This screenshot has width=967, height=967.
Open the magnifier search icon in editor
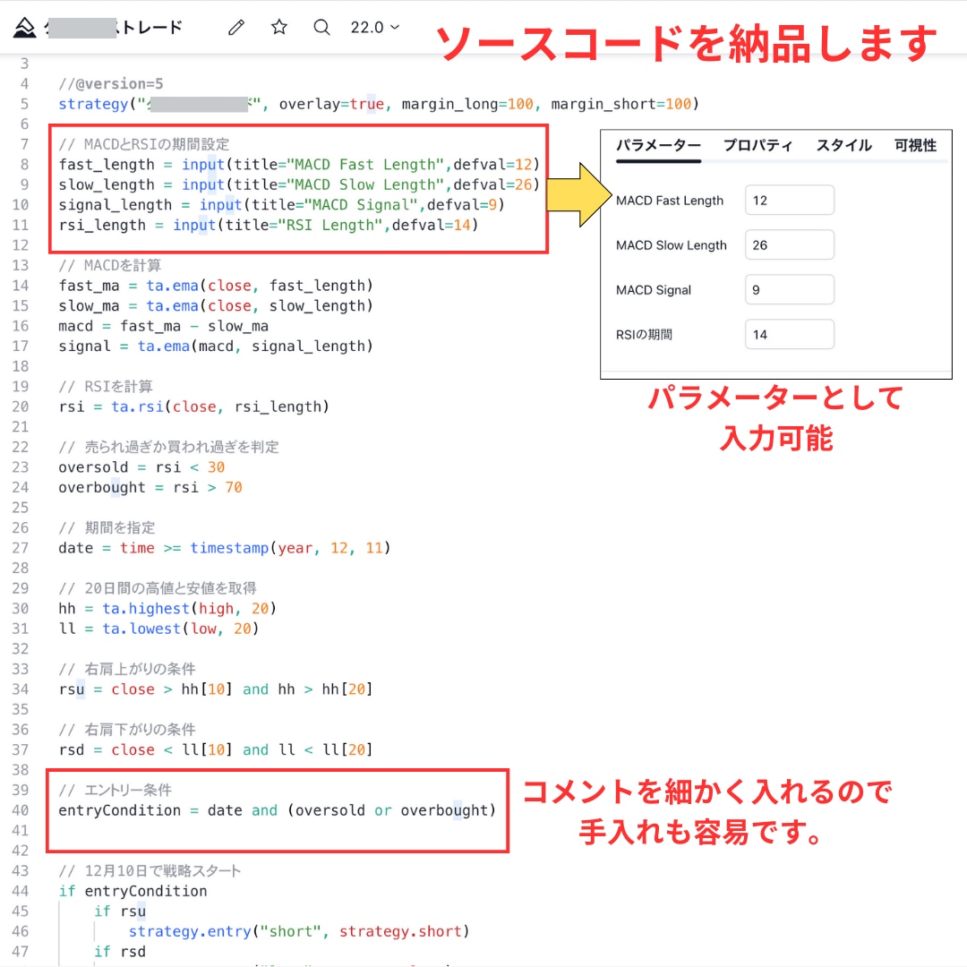(x=321, y=27)
